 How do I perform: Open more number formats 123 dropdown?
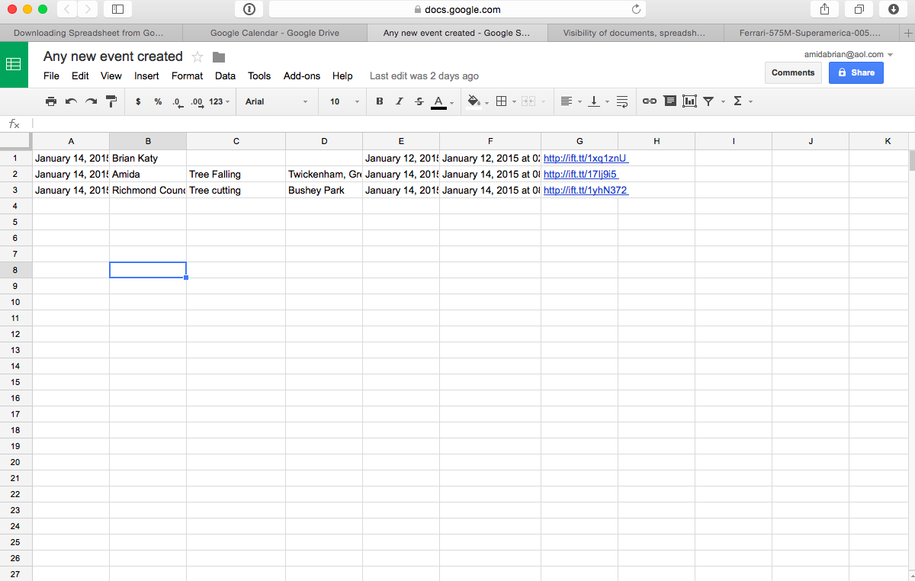[x=219, y=101]
